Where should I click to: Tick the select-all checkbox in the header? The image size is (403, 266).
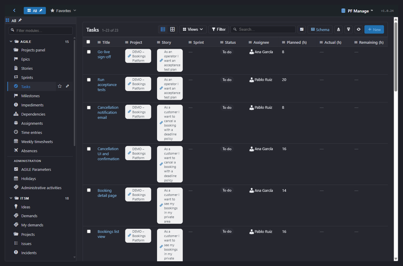point(88,42)
